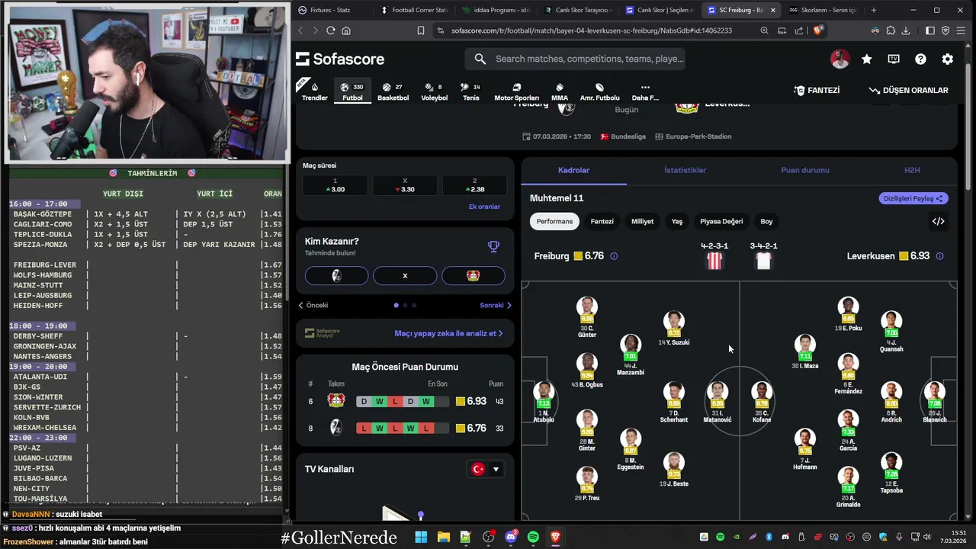Viewport: 976px width, 549px height.
Task: Open the Windows Start menu
Action: tap(421, 537)
